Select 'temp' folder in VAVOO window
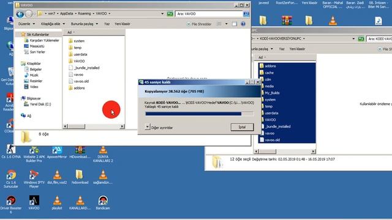392x220 pixels. click(x=75, y=48)
